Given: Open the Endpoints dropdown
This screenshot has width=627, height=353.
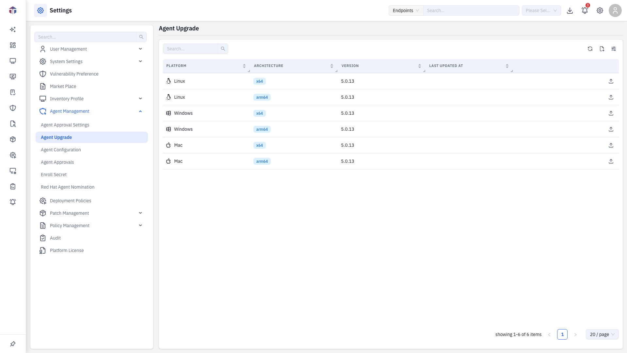Looking at the screenshot, I should pos(406,10).
